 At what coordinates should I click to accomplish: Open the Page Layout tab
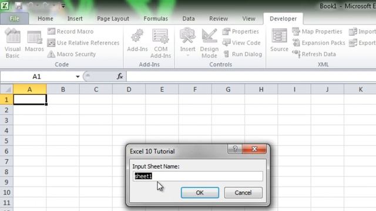point(113,19)
